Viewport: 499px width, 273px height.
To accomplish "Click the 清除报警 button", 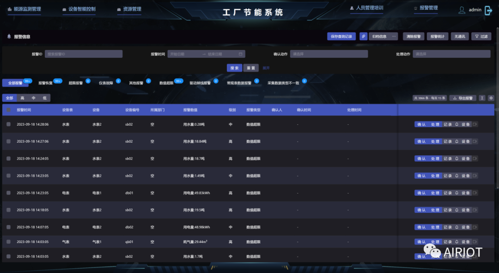I will (414, 36).
